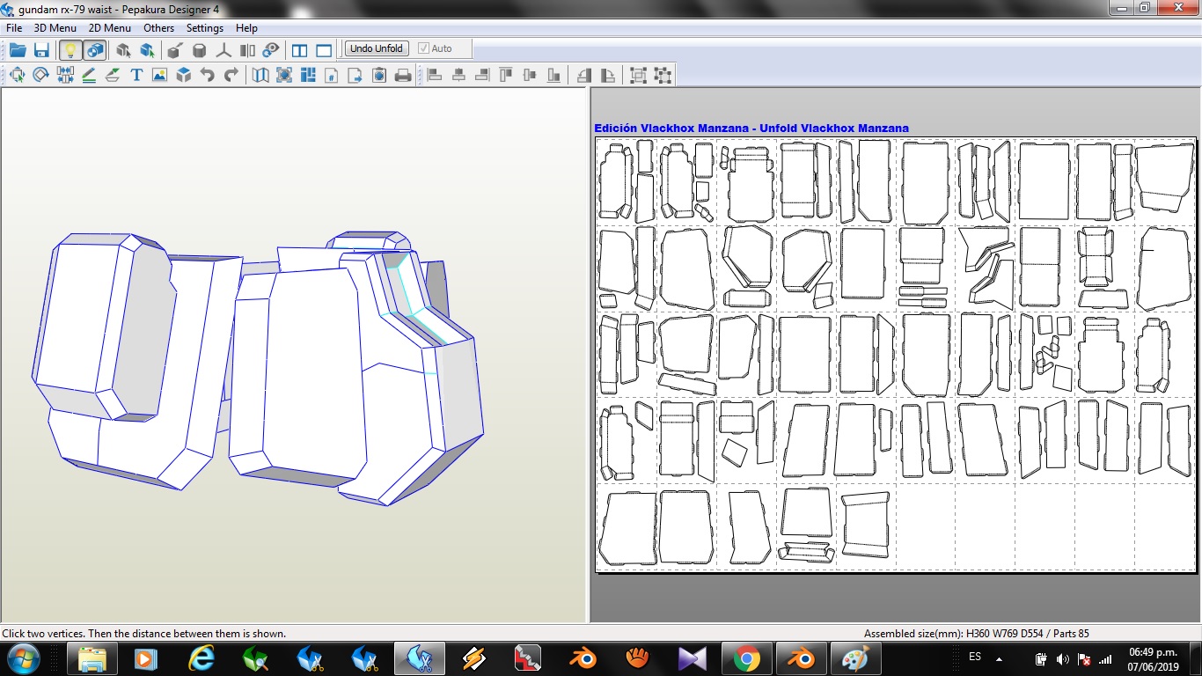Click the fit-to-frame selection icon
Viewport: 1202px width, 676px height.
click(284, 75)
